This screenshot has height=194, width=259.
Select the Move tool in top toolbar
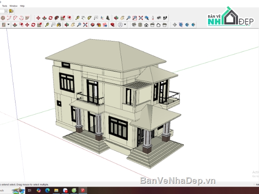pyautogui.click(x=38, y=18)
